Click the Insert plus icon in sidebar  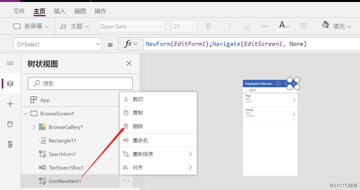tap(10, 104)
